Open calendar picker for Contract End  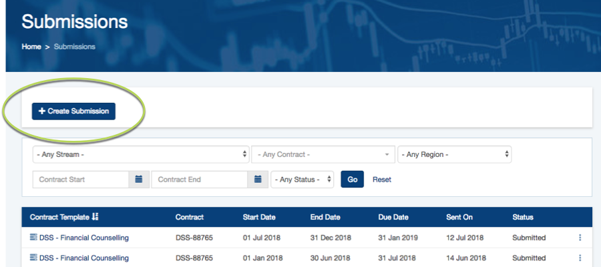[258, 180]
